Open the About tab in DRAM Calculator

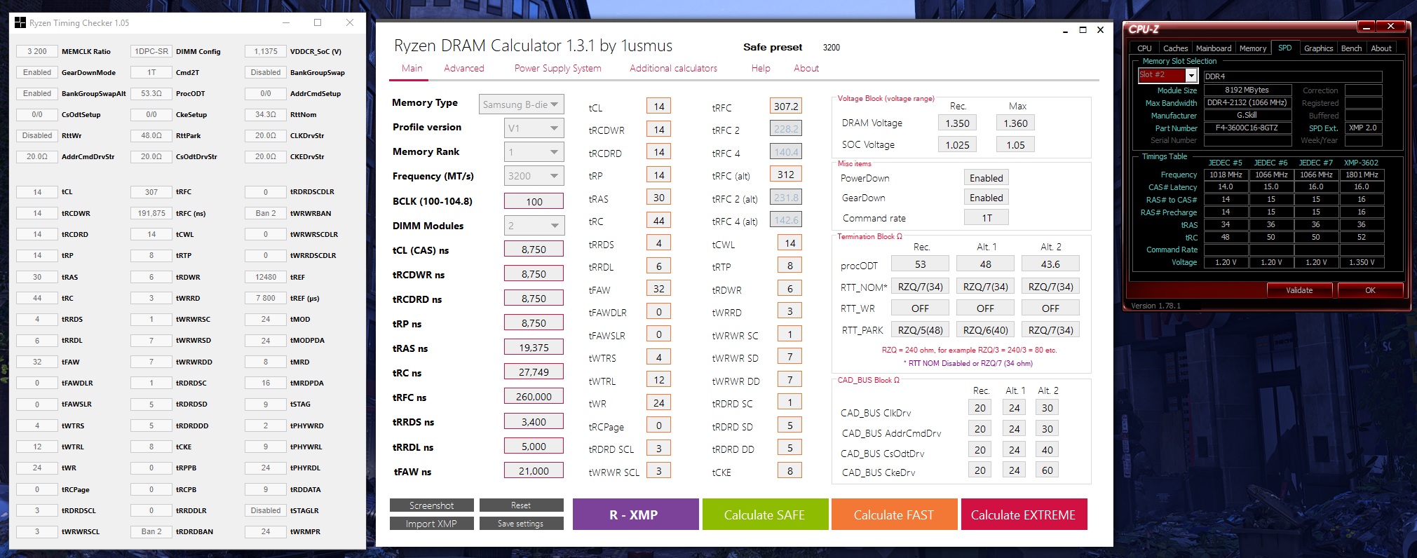coord(806,68)
